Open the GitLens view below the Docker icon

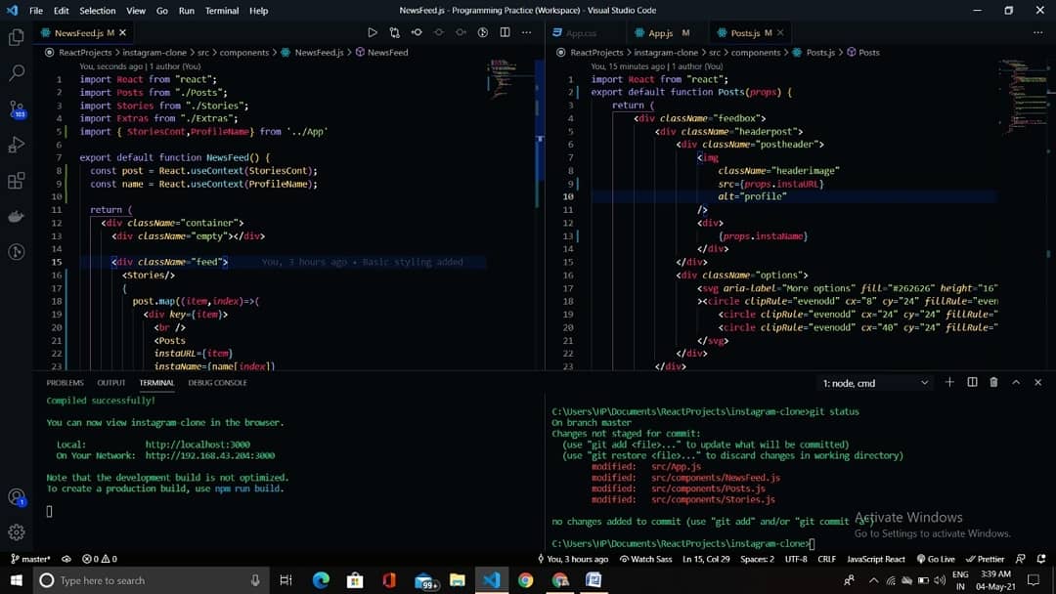pos(17,252)
